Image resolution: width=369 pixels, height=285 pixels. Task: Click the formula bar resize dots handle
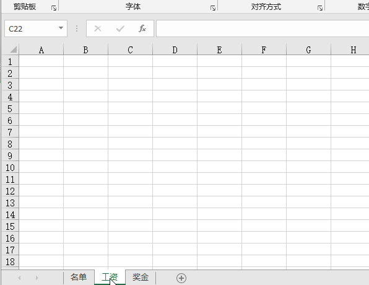point(77,28)
